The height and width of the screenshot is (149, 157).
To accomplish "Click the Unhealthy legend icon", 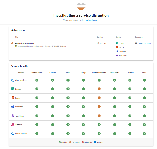I will click(82, 142).
